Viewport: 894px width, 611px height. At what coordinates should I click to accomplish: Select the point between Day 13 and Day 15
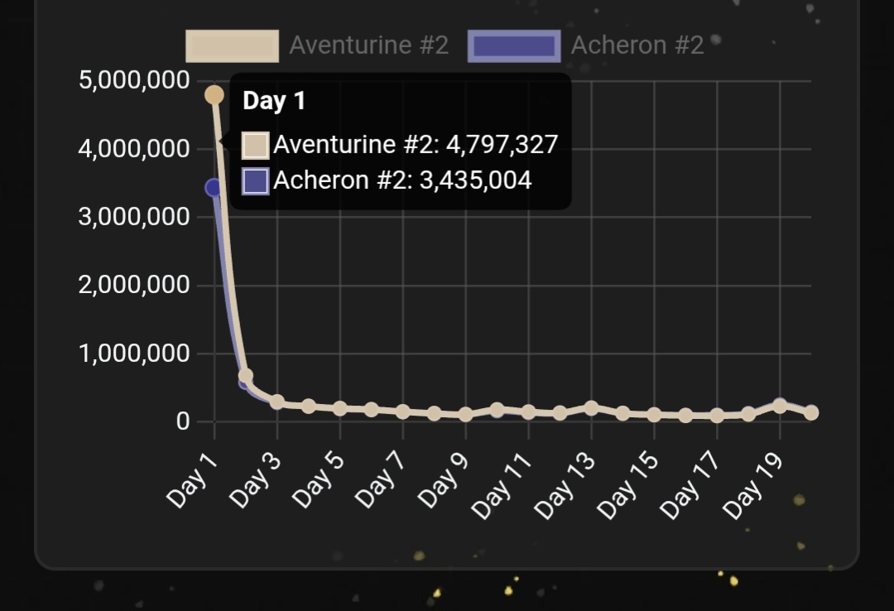622,413
